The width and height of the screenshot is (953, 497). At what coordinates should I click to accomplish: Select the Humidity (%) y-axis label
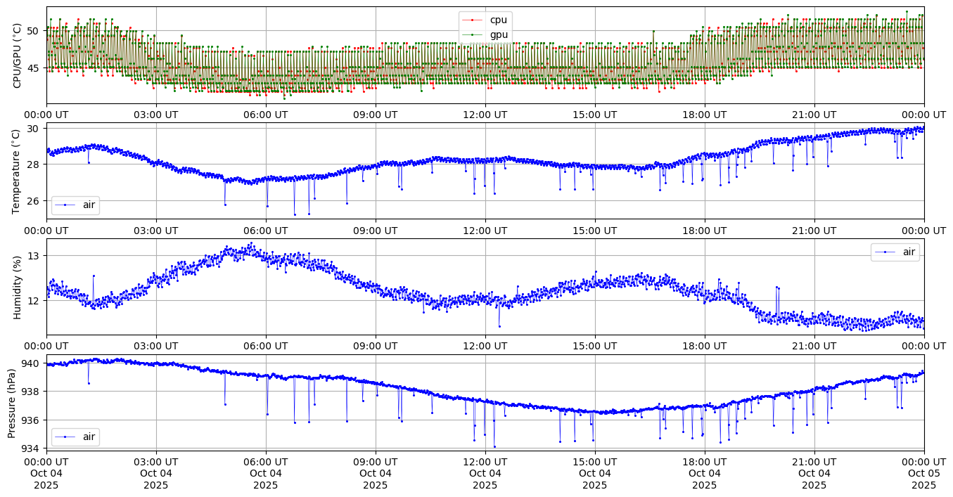(x=17, y=287)
